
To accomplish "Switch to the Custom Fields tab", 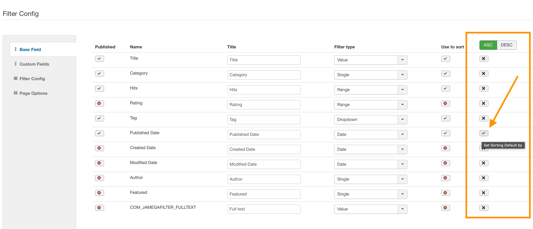I will click(x=34, y=64).
